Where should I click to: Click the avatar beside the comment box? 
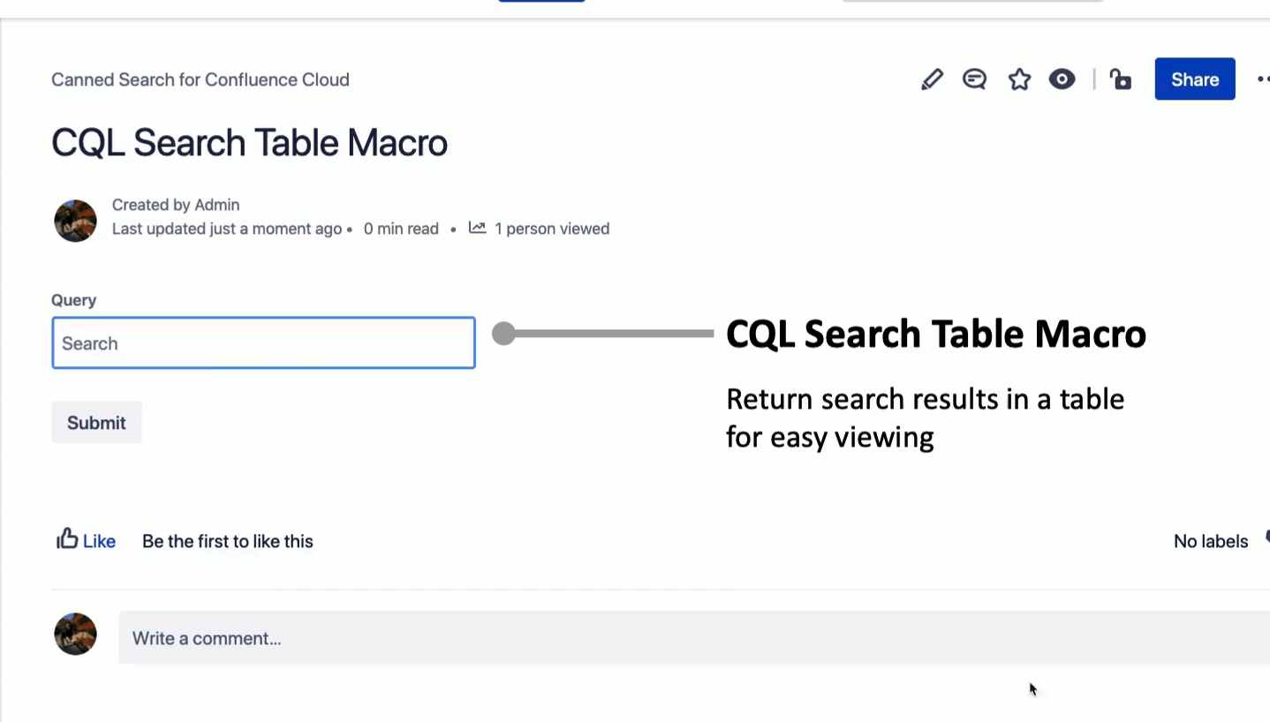click(75, 635)
